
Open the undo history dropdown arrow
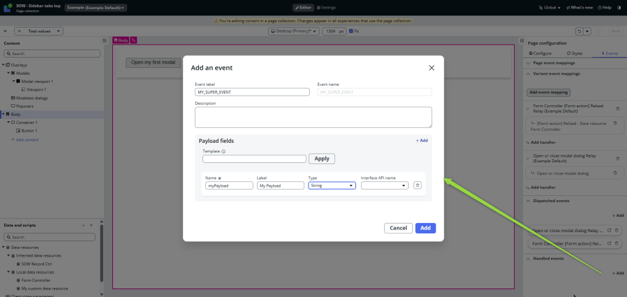(587, 31)
